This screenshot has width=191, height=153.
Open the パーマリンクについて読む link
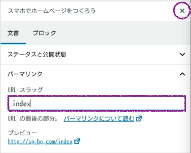pyautogui.click(x=99, y=119)
